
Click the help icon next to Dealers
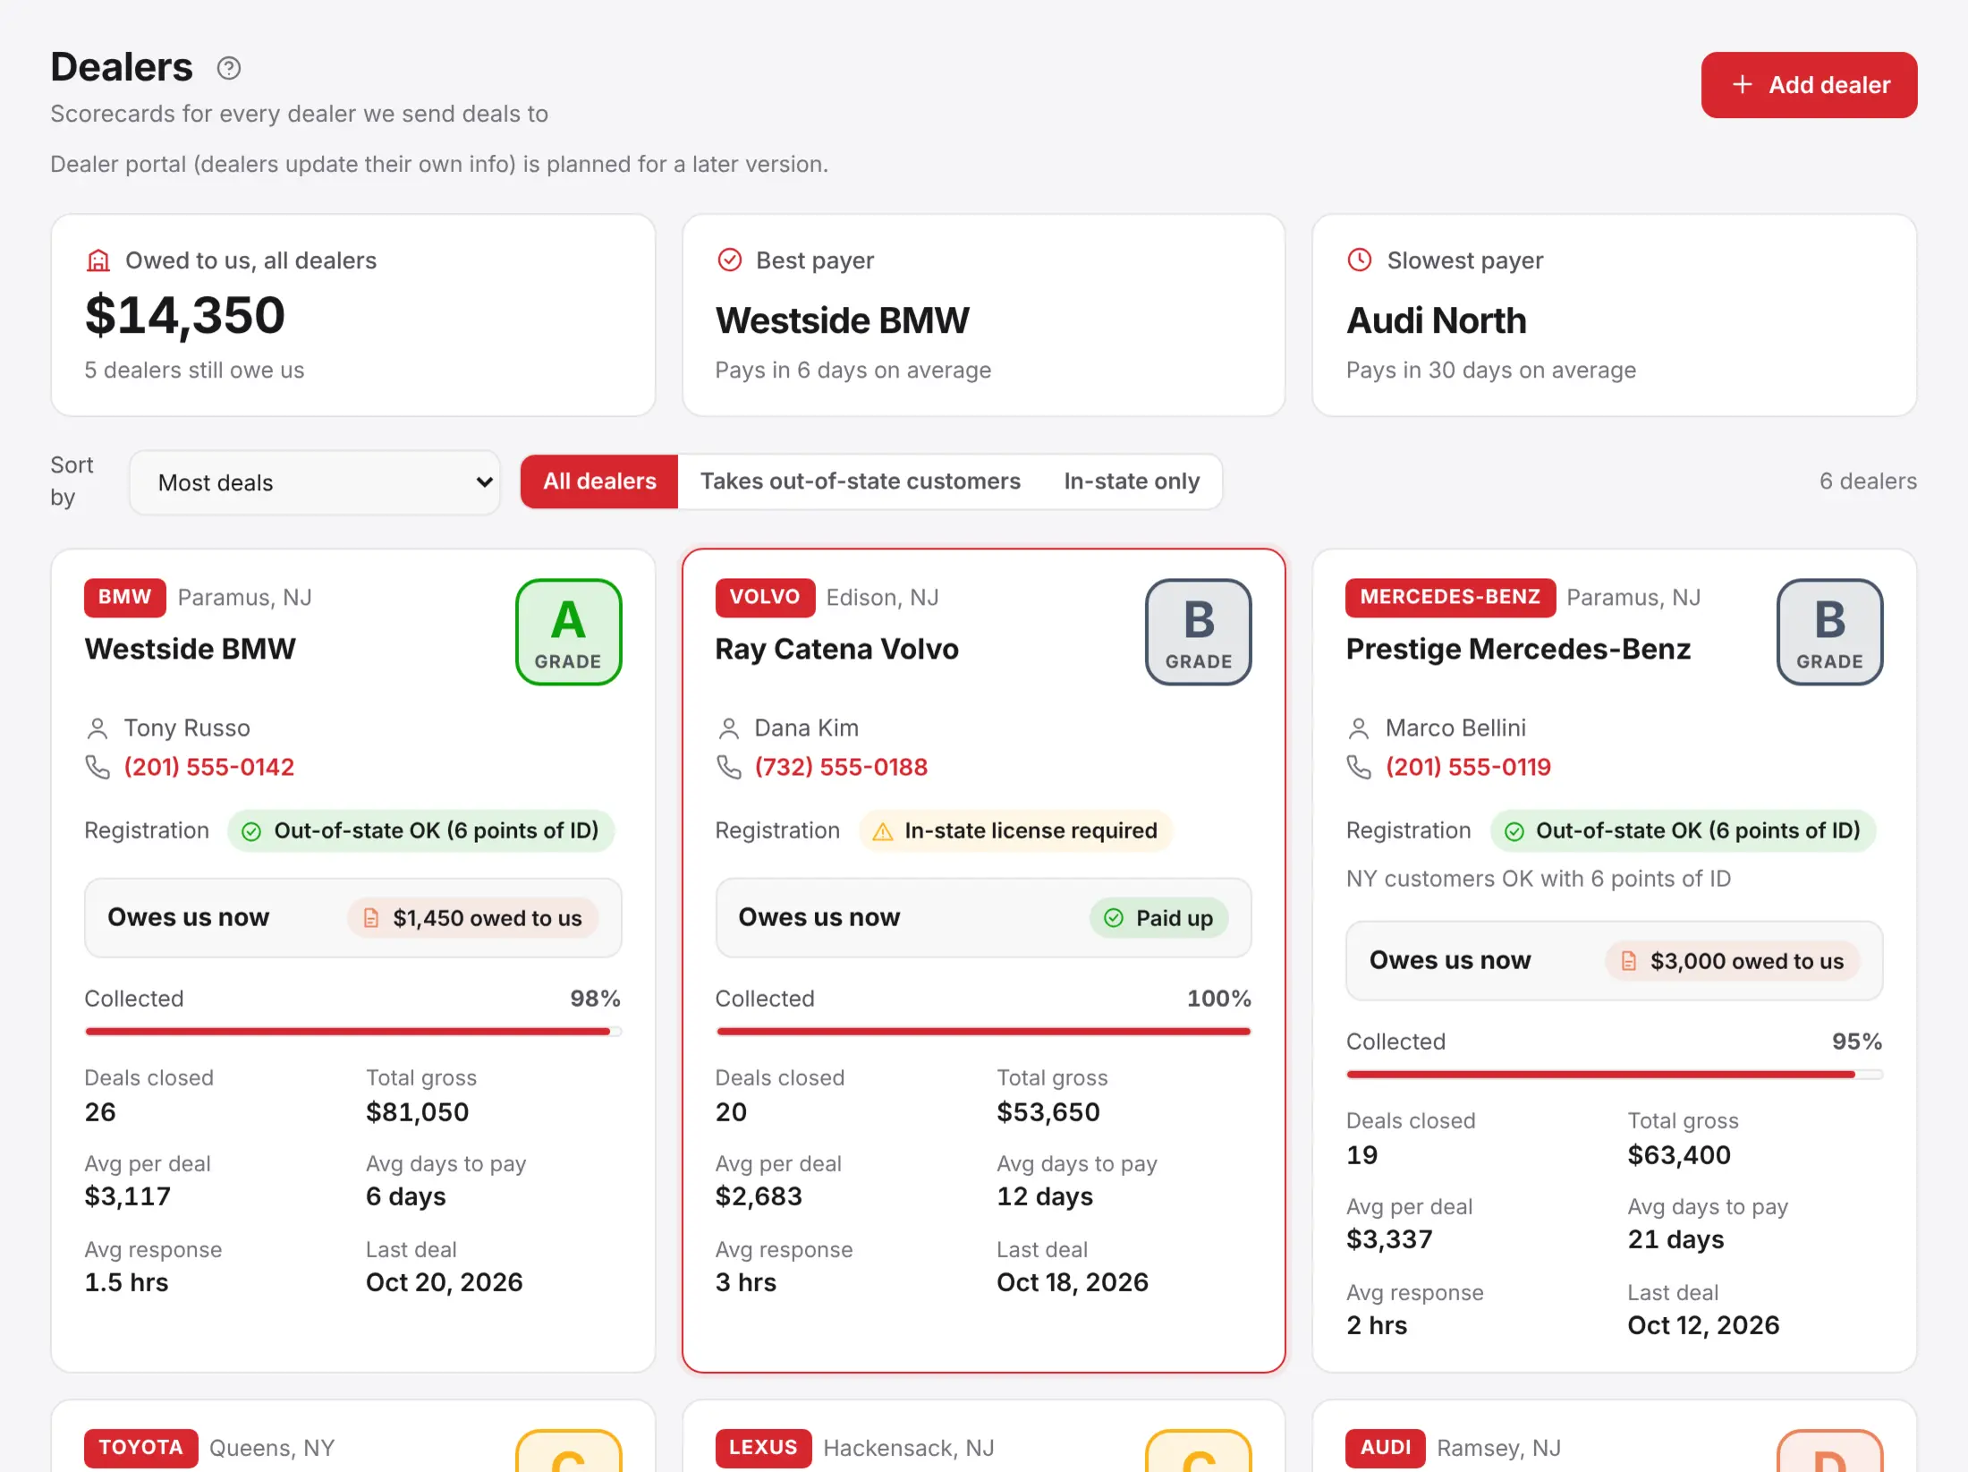(229, 68)
